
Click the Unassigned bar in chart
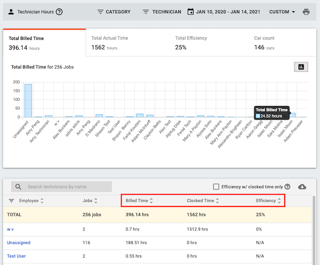click(28, 101)
